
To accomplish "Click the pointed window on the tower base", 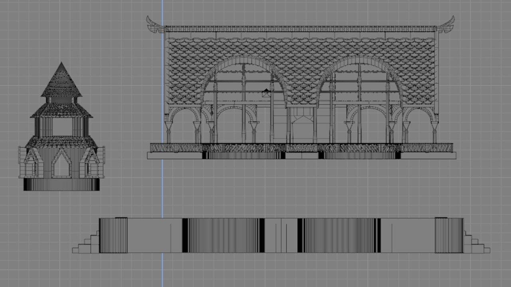I will [61, 163].
